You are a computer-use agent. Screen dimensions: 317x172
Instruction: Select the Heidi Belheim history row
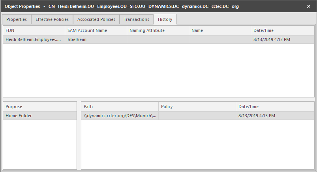click(33, 39)
